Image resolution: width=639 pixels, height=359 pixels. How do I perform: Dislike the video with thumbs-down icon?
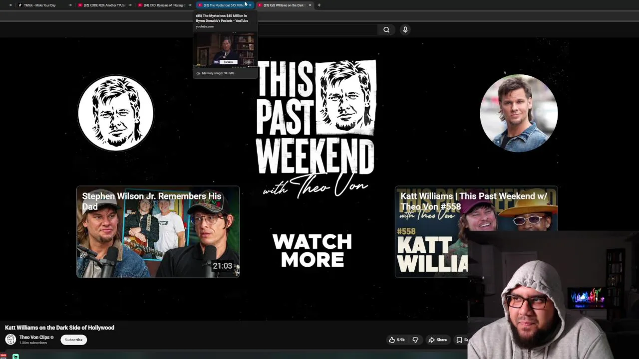[415, 340]
